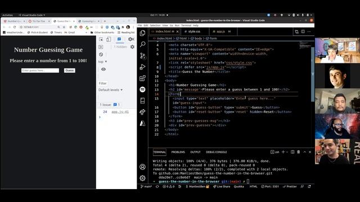Open errors and warnings count in status bar

pos(168,186)
